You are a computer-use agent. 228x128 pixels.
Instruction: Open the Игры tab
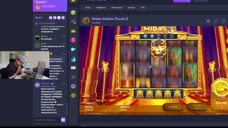point(88,7)
